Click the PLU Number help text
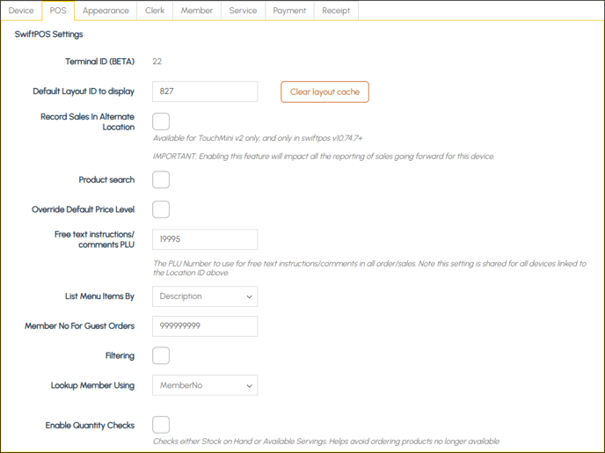This screenshot has width=605, height=453. coord(369,267)
